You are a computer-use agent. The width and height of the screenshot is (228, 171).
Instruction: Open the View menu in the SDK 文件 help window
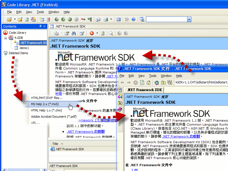coord(141,76)
